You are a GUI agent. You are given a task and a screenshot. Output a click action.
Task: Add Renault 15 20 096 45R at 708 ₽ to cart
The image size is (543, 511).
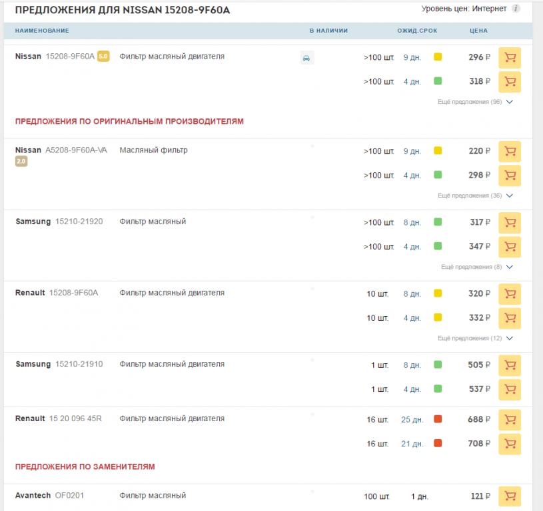click(510, 444)
